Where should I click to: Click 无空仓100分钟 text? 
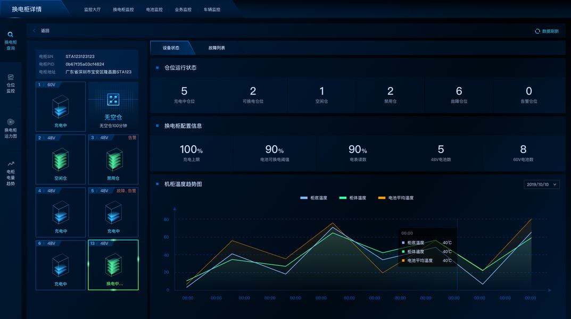(x=113, y=125)
